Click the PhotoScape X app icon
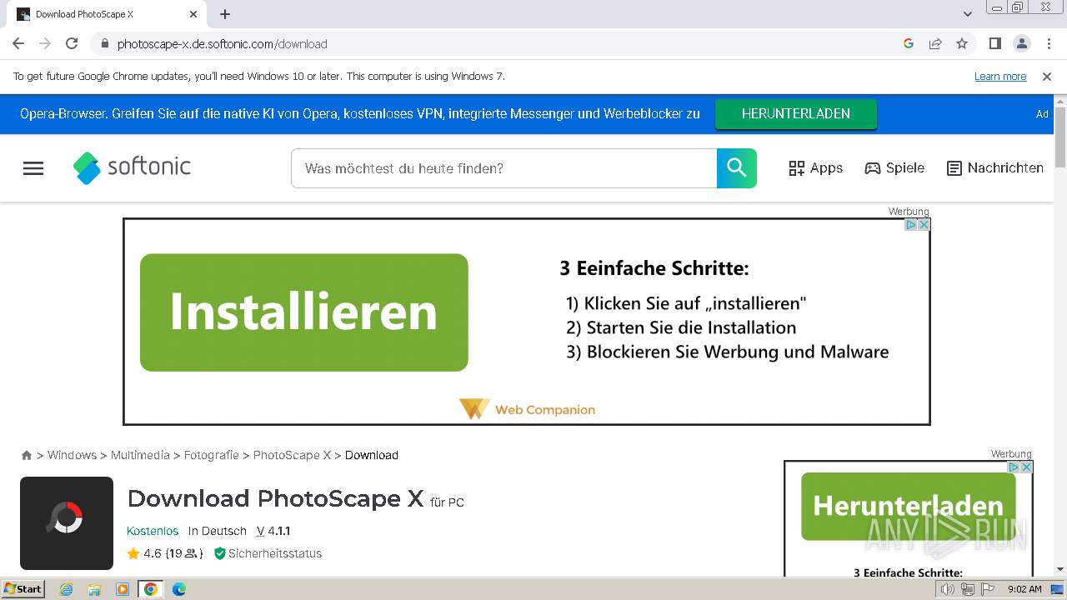Viewport: 1067px width, 600px height. (67, 523)
